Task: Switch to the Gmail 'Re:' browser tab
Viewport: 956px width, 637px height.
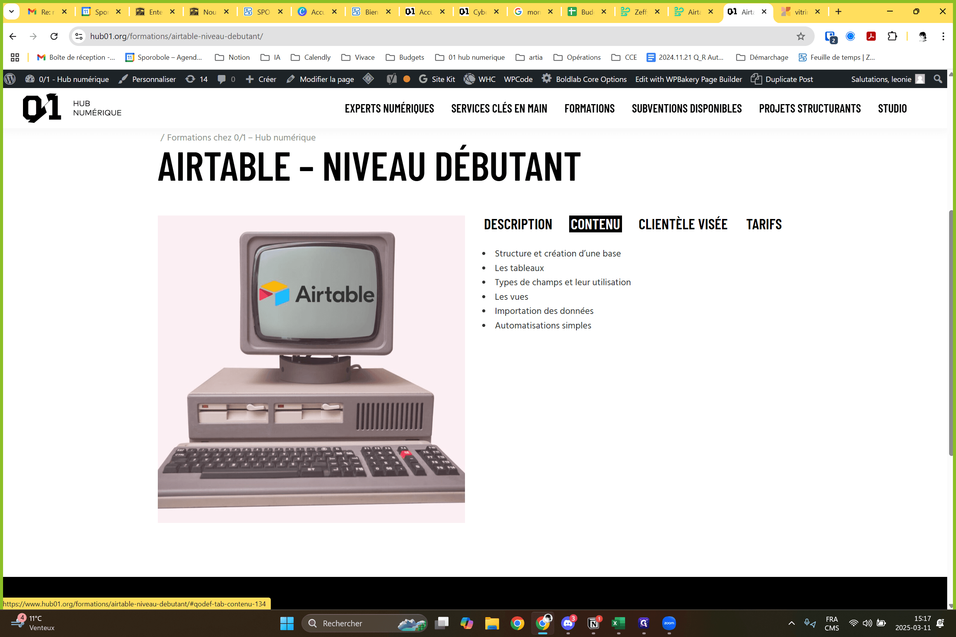Action: (x=47, y=12)
